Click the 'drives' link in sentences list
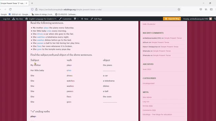The width and height of the screenshot is (216, 121). pos(40,34)
